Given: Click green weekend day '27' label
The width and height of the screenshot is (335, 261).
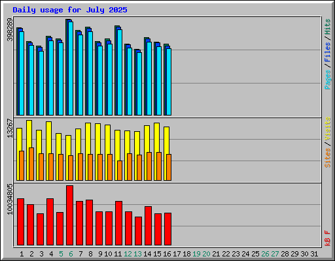Looking at the screenshot, I should pyautogui.click(x=275, y=254).
